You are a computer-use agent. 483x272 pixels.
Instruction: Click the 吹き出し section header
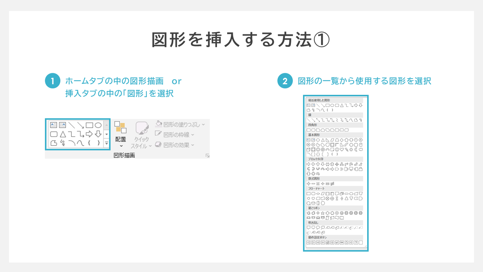334,223
